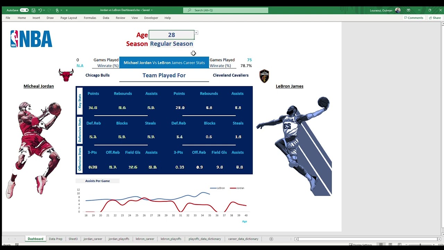This screenshot has height=250, width=444.
Task: Click LeBron's Games Played value 75
Action: pos(249,60)
